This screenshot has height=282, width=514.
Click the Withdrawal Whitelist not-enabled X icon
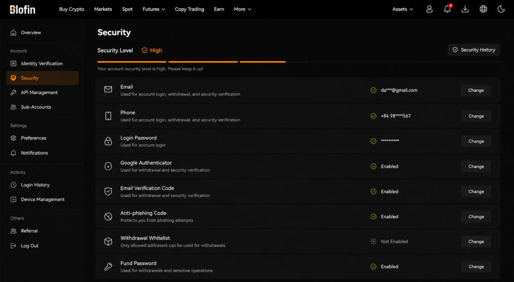pos(373,241)
